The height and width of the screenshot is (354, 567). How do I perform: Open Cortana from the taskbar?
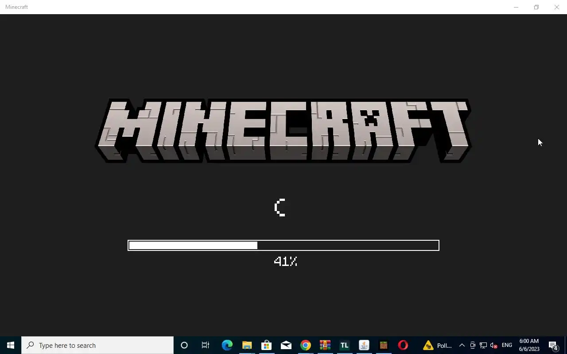pos(184,345)
